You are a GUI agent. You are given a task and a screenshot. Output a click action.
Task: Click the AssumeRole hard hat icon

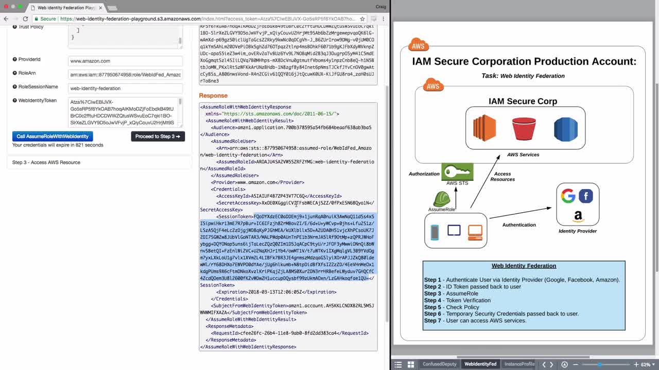point(441,199)
